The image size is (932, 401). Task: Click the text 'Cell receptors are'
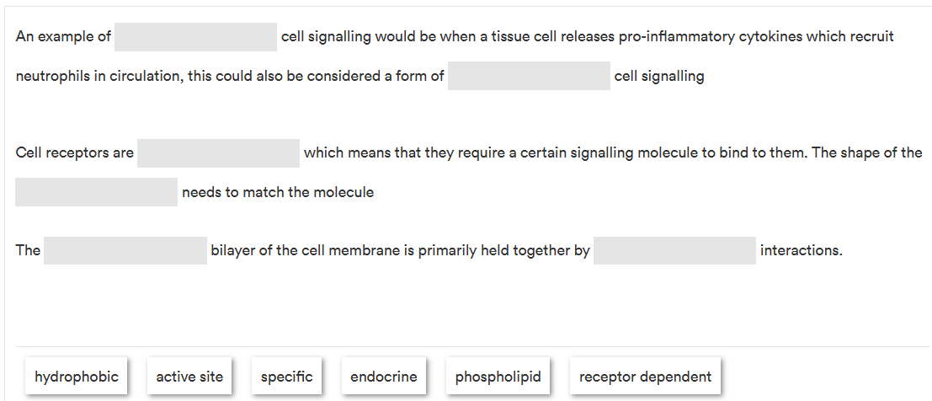click(x=74, y=153)
